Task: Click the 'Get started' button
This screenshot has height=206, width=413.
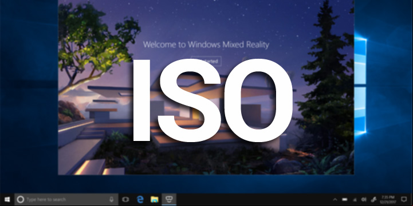Action: click(x=206, y=61)
